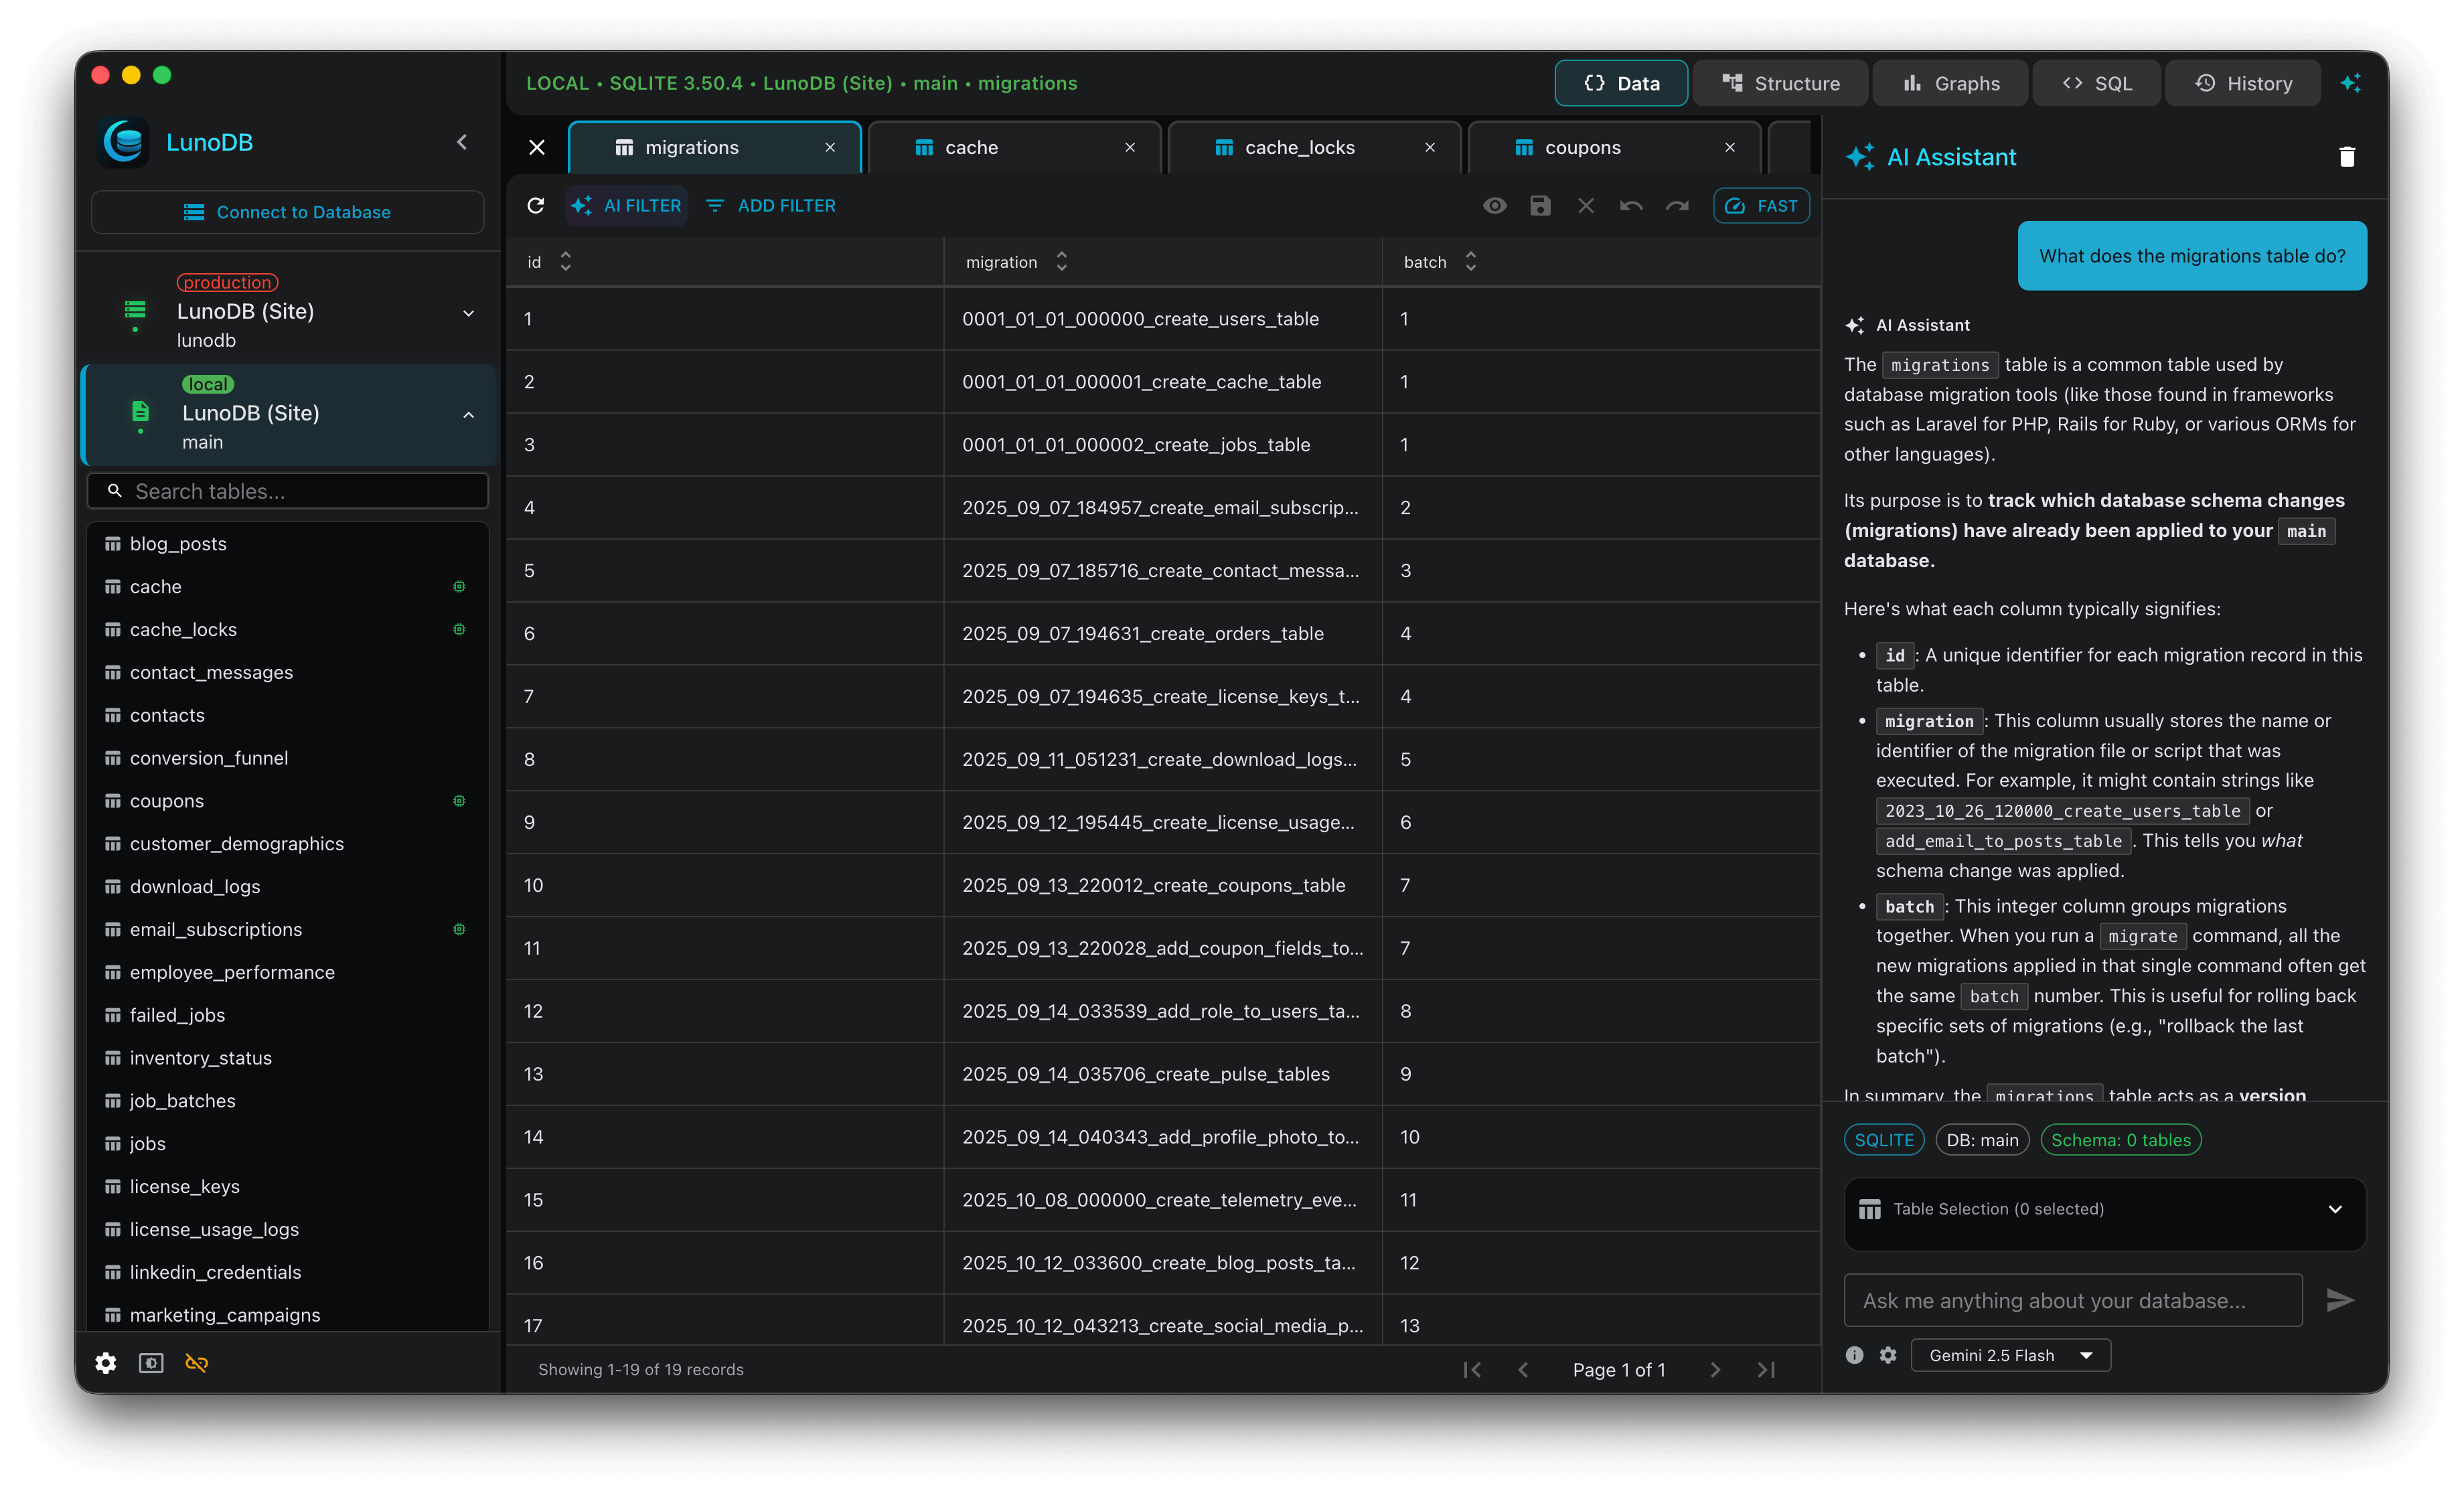Toggle FAST mode button
2464x1493 pixels.
coord(1761,205)
